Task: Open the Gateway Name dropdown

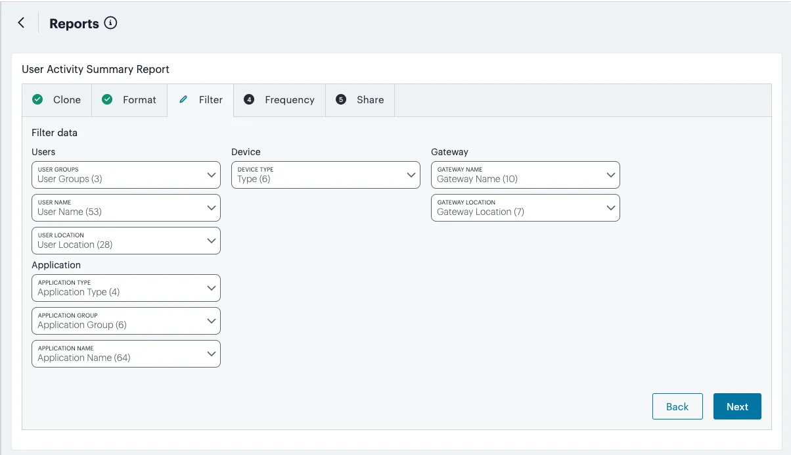Action: tap(526, 175)
